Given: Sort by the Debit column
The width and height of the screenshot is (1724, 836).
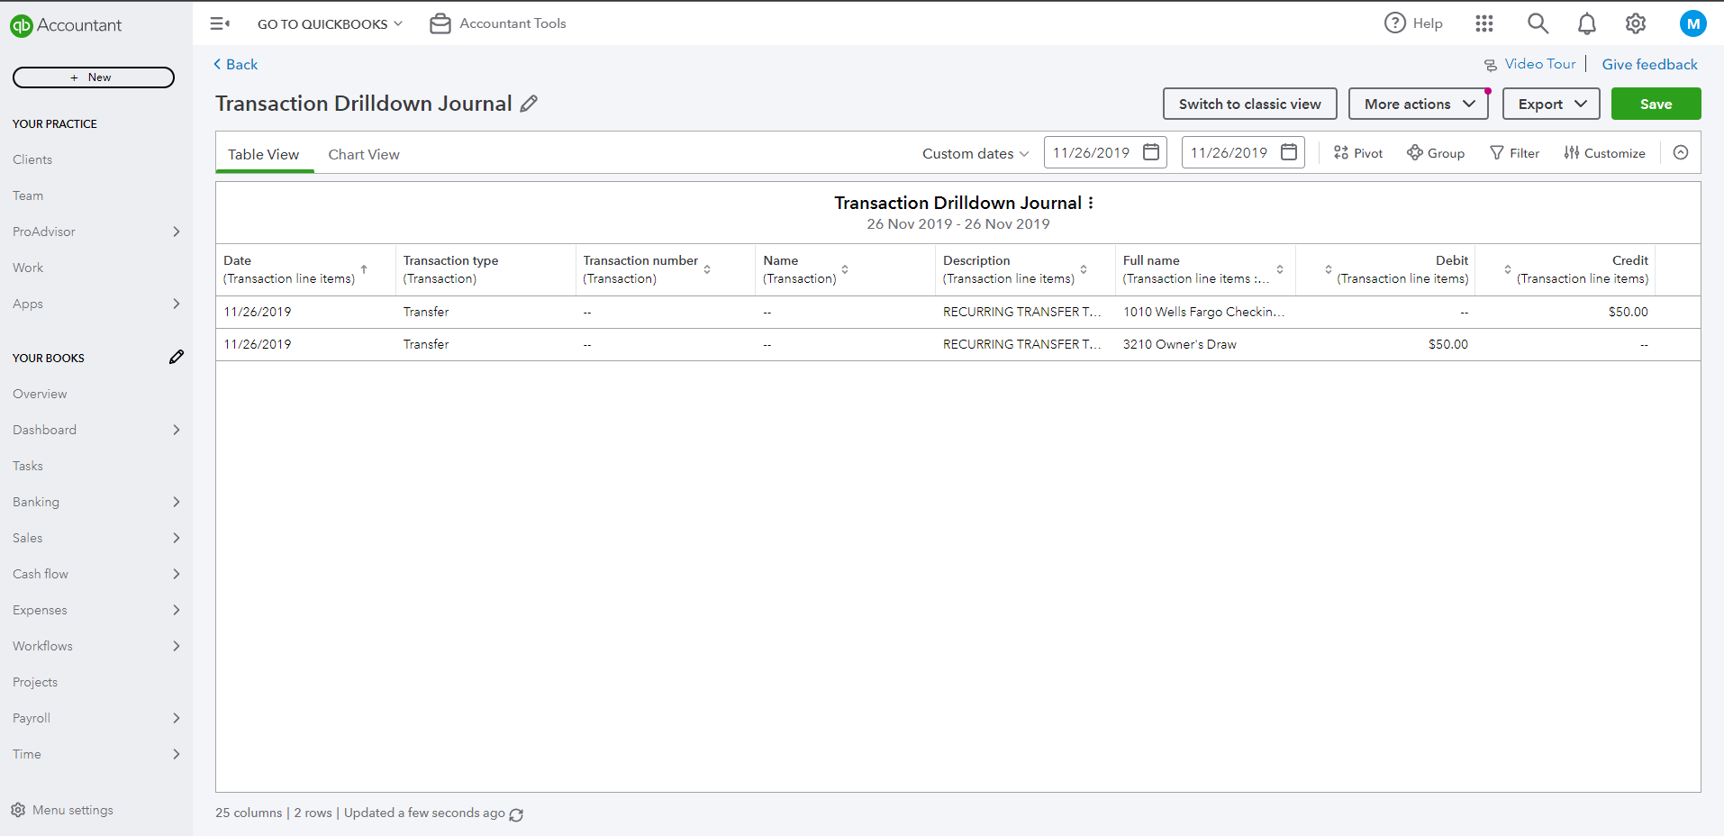Looking at the screenshot, I should pos(1329,269).
